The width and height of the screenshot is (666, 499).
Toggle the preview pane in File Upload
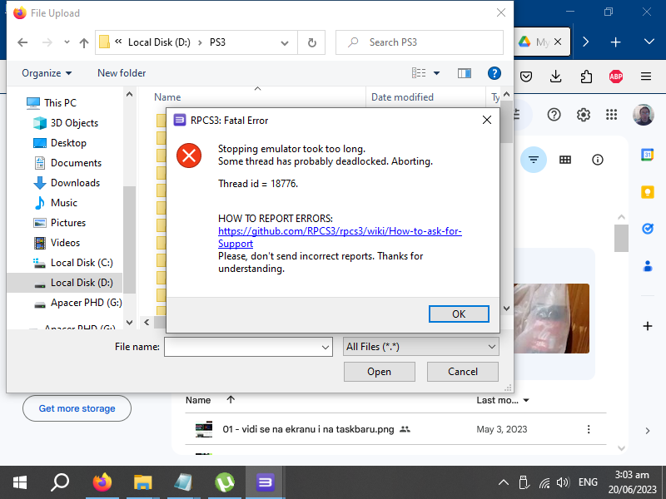464,73
